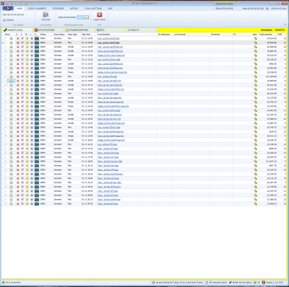Click the API requests report icon in the status bar

coord(207,283)
